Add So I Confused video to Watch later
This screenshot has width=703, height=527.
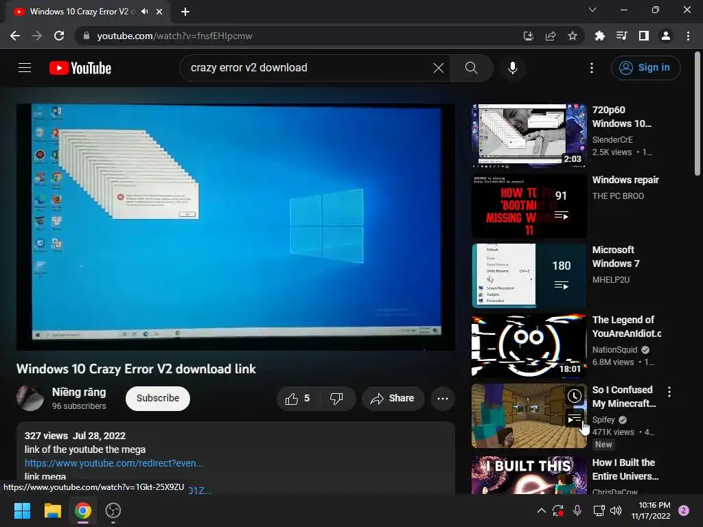click(575, 396)
